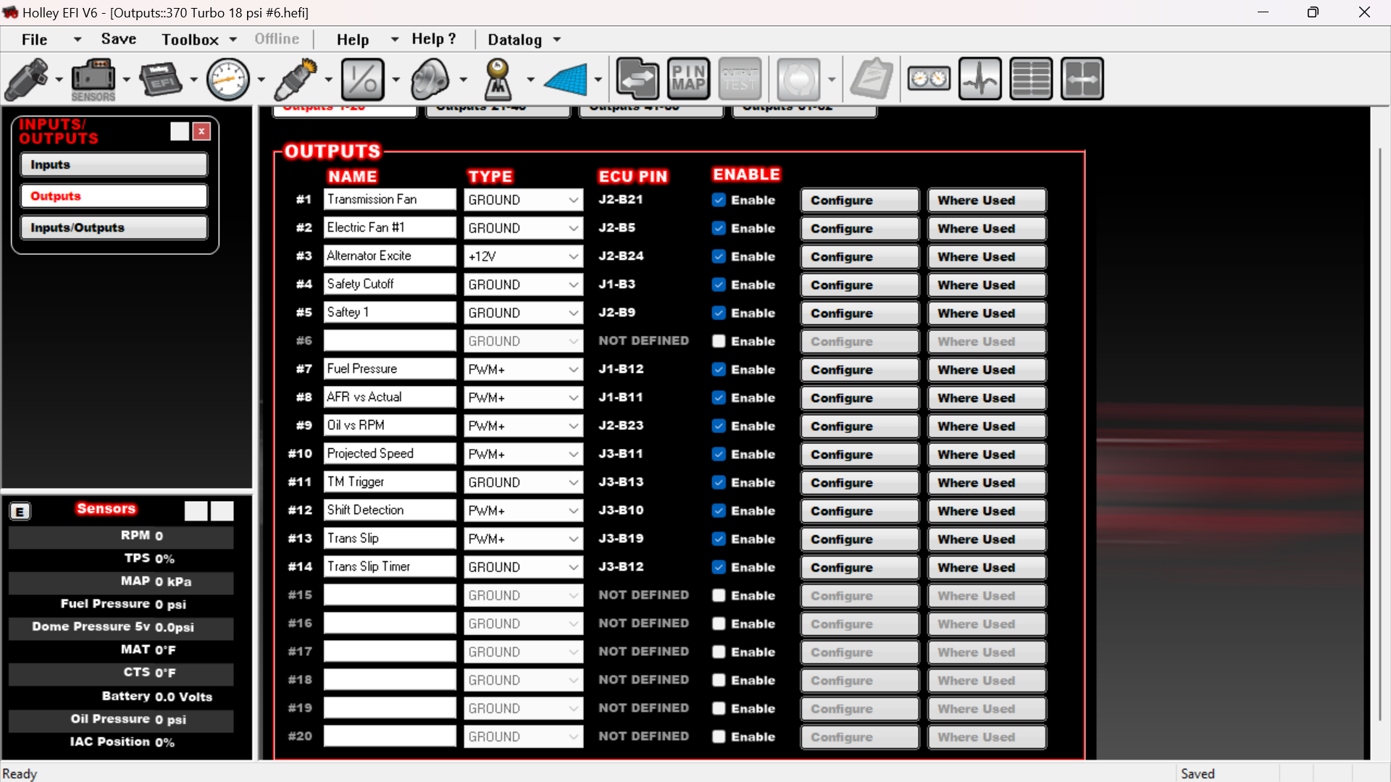This screenshot has height=782, width=1391.
Task: Click Configure for Electric Fan #1
Action: (859, 228)
